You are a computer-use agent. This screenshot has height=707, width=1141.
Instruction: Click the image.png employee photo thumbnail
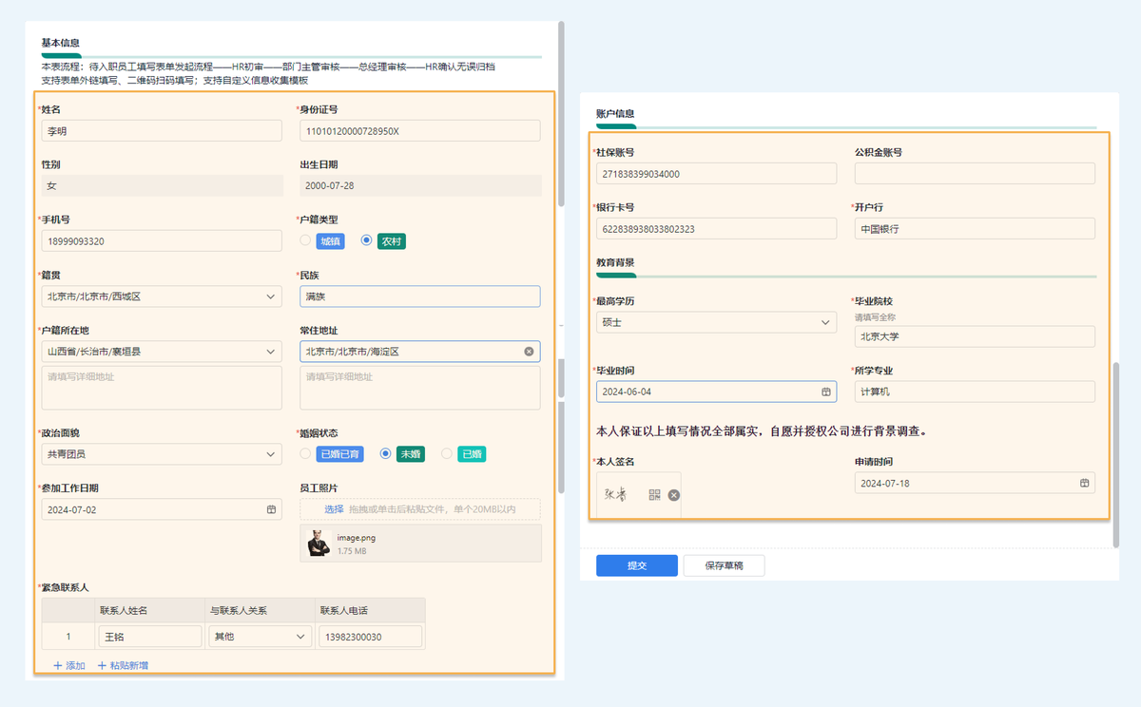pyautogui.click(x=319, y=543)
